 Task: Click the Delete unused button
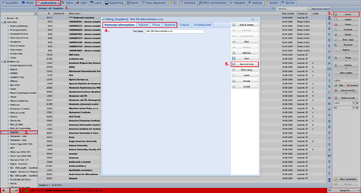pyautogui.click(x=346, y=98)
